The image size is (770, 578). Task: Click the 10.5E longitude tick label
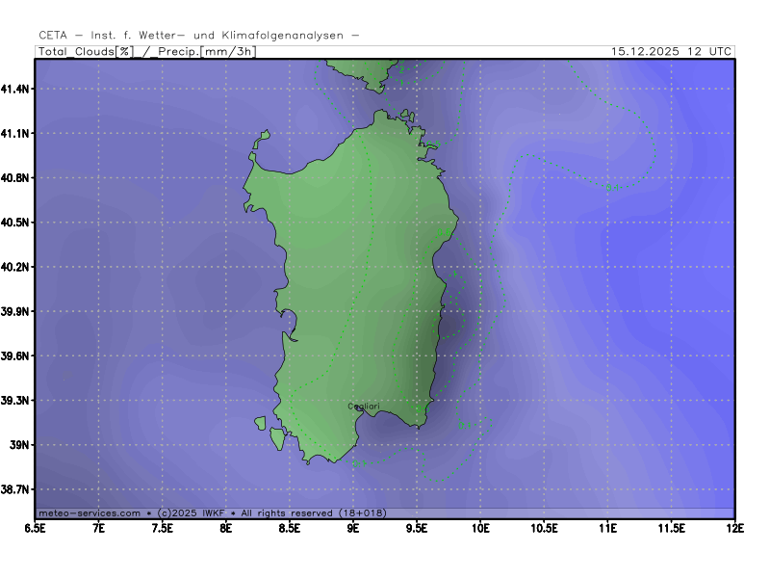(x=544, y=528)
